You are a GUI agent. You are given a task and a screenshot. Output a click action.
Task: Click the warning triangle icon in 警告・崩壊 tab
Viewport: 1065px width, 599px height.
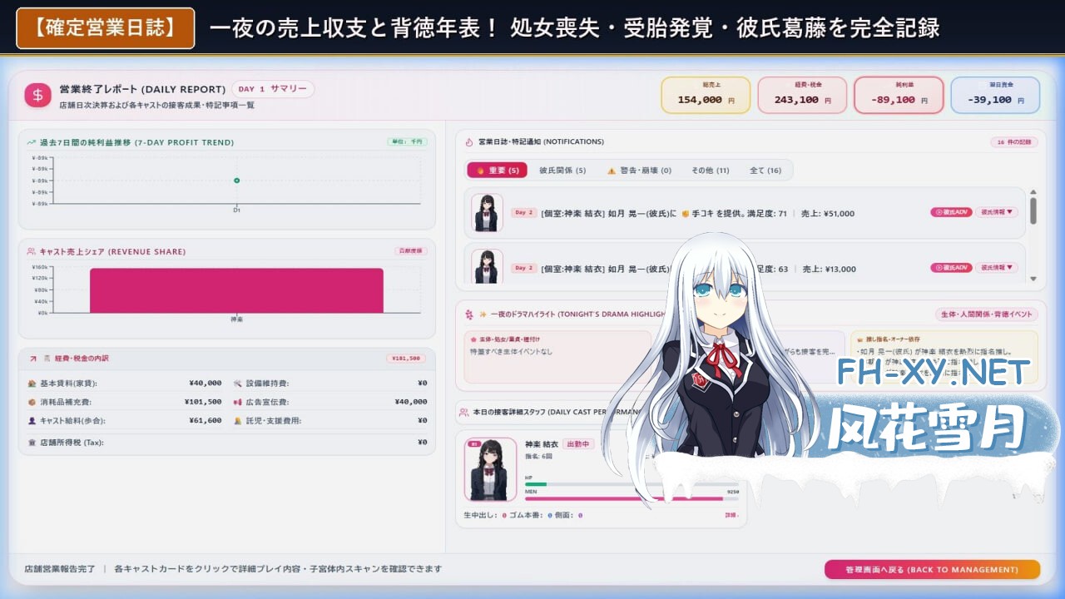pyautogui.click(x=612, y=171)
